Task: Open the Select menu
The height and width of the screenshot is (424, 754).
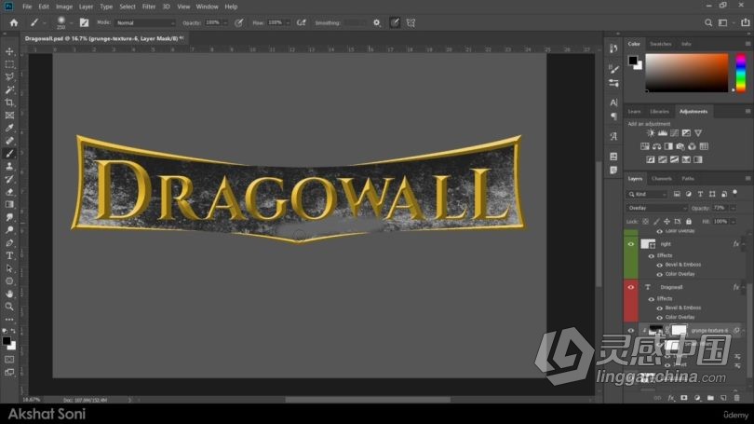Action: coord(128,7)
